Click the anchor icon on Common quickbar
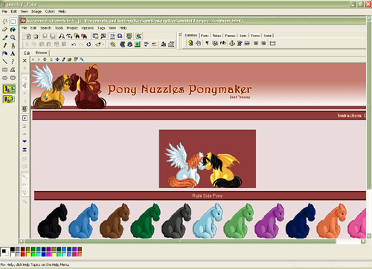The width and height of the screenshot is (372, 269). [231, 43]
